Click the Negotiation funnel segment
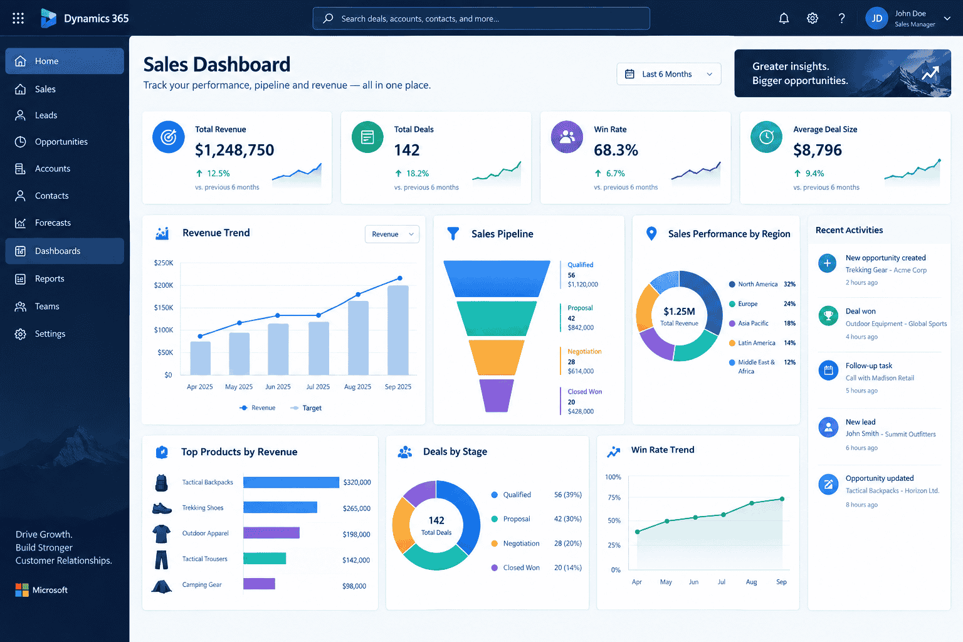The width and height of the screenshot is (963, 642). [x=497, y=357]
